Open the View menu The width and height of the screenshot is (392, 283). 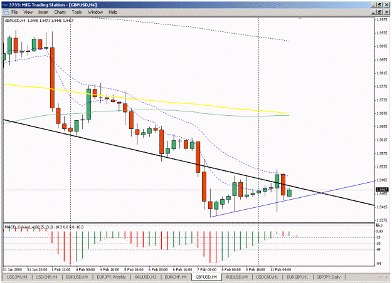[28, 12]
